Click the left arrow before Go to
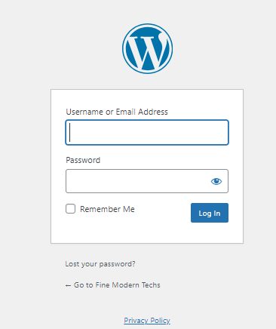276x329 pixels. point(68,285)
